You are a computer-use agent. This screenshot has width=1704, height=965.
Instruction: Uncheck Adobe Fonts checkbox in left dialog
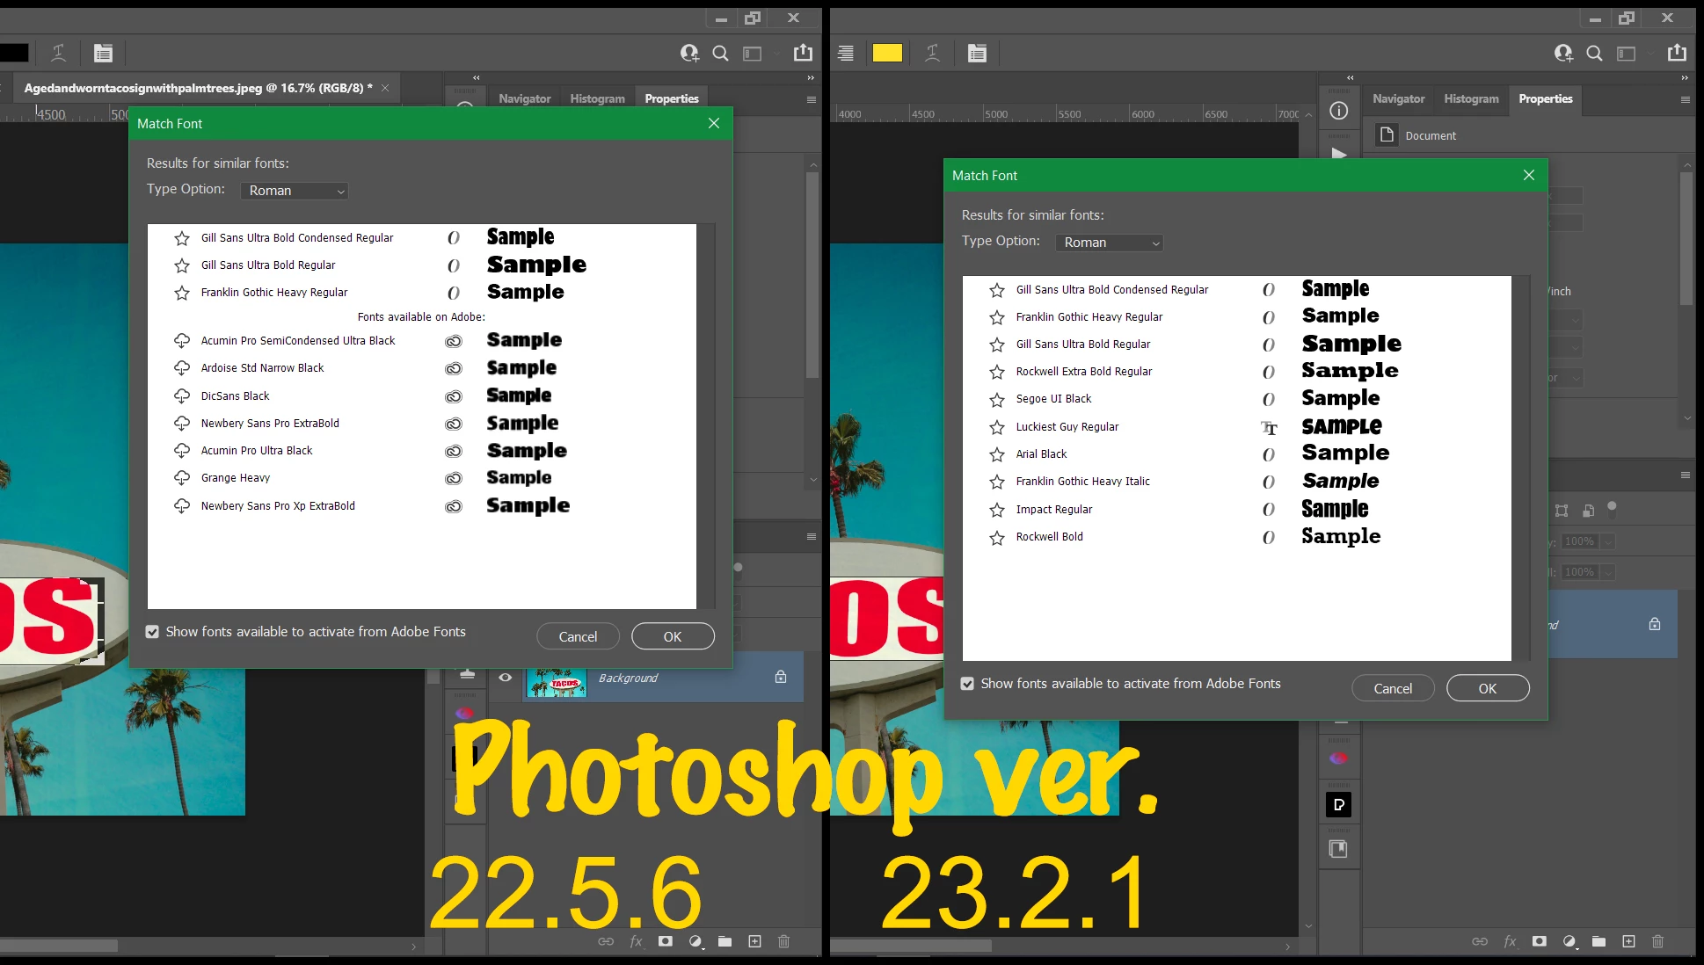pyautogui.click(x=153, y=632)
